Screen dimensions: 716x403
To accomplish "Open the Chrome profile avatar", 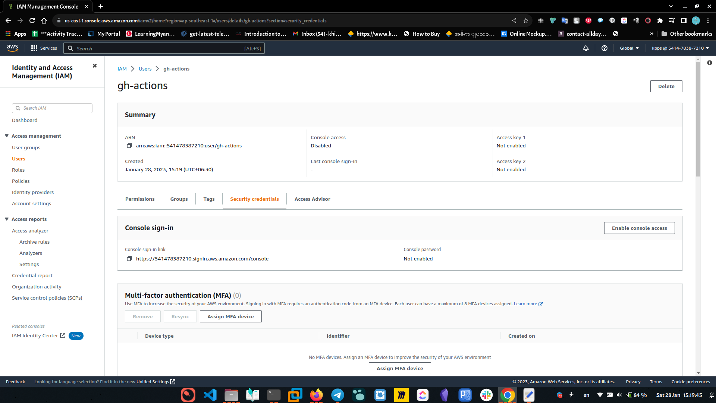I will 696,21.
